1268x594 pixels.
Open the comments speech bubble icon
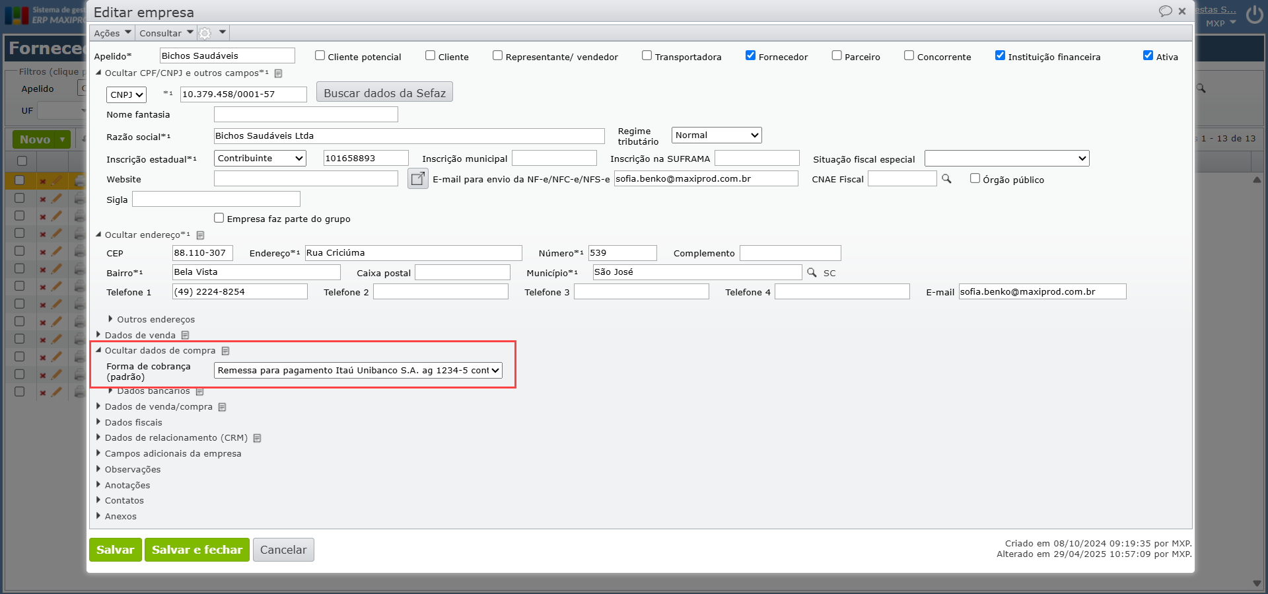click(x=1165, y=11)
